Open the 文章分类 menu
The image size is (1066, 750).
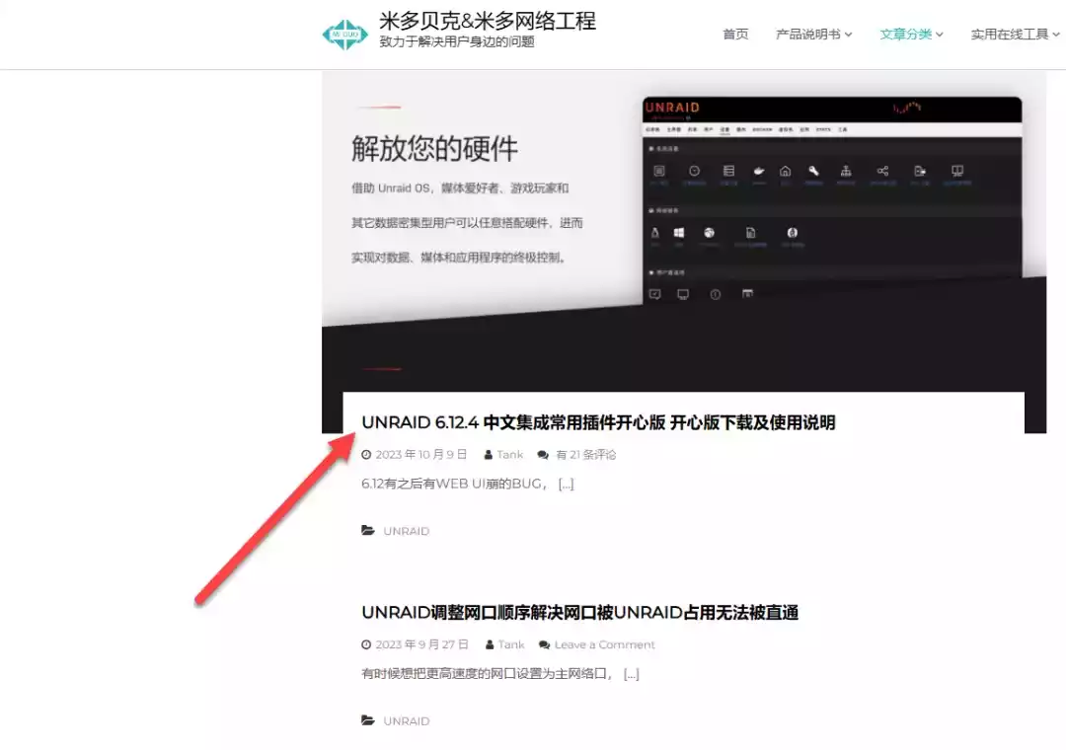tap(905, 34)
